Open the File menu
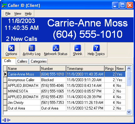This screenshot has height=124, width=135. 8,14
